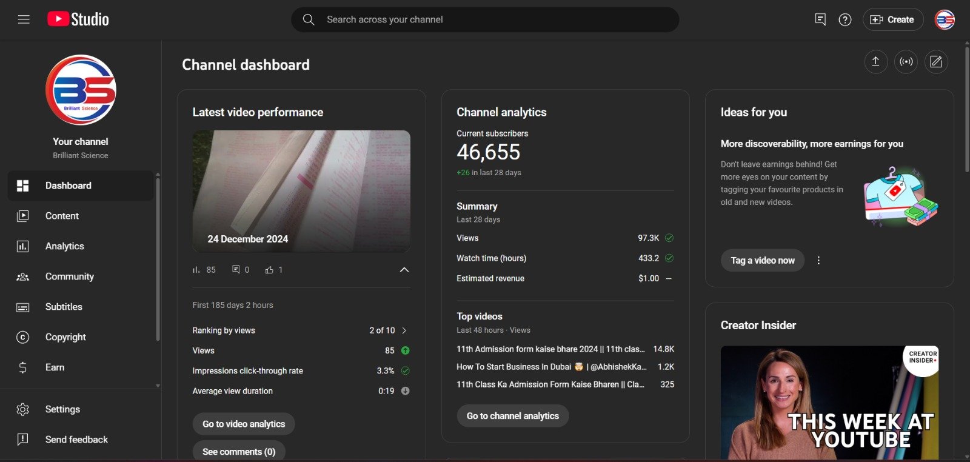Viewport: 970px width, 462px height.
Task: Click the '+26 in last 28 days' text
Action: [489, 173]
